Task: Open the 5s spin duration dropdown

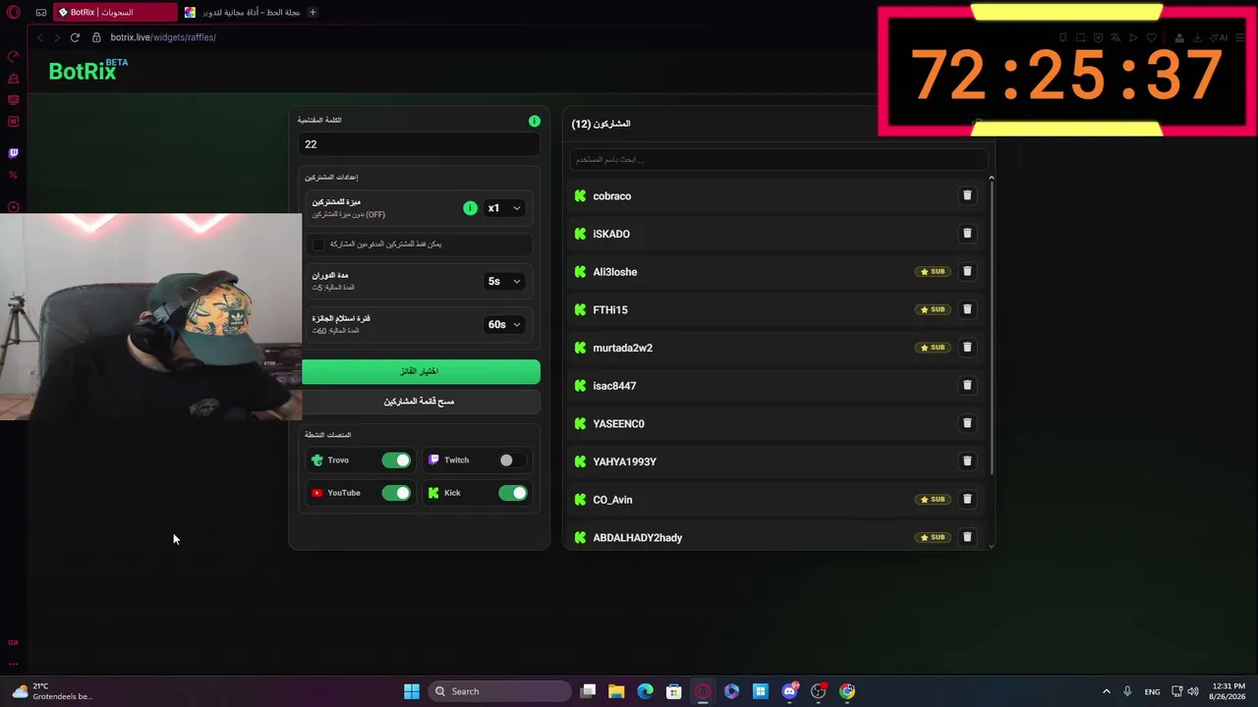Action: coord(504,281)
